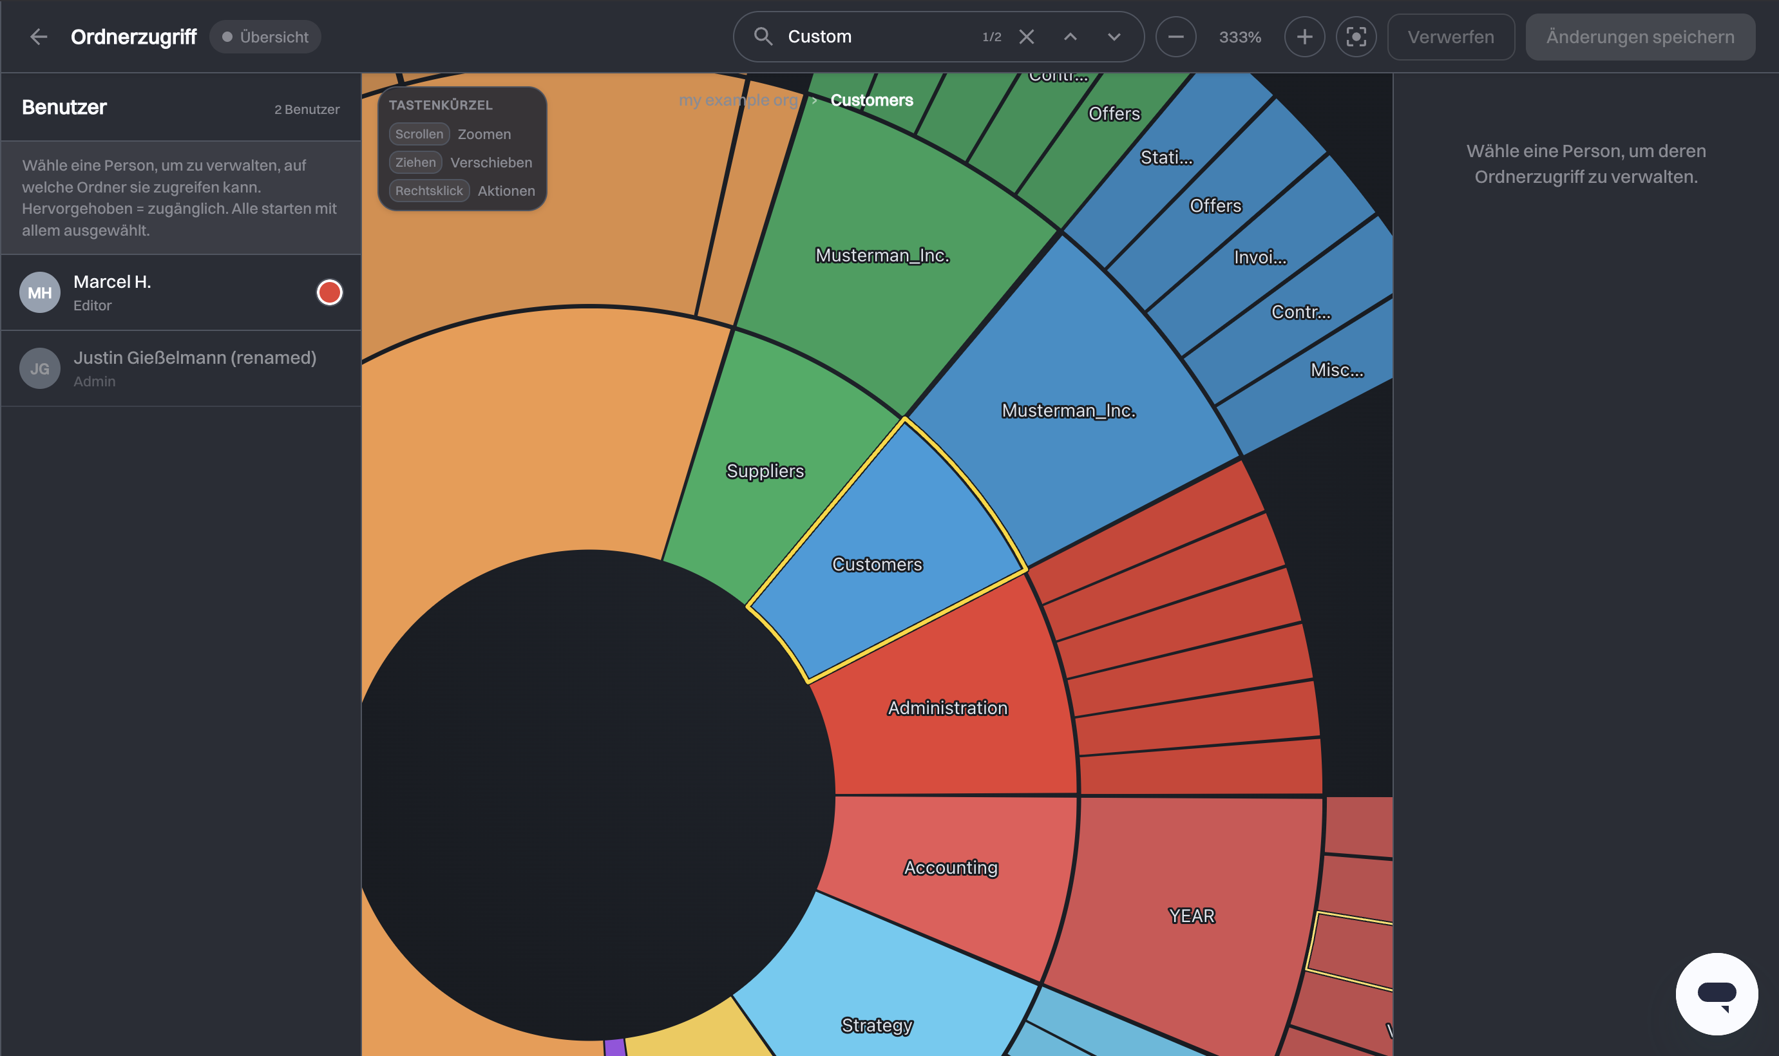Click the 333% zoom level text

click(x=1240, y=37)
